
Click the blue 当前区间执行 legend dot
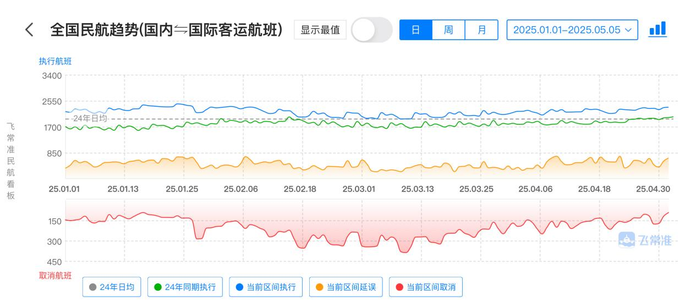pos(239,287)
